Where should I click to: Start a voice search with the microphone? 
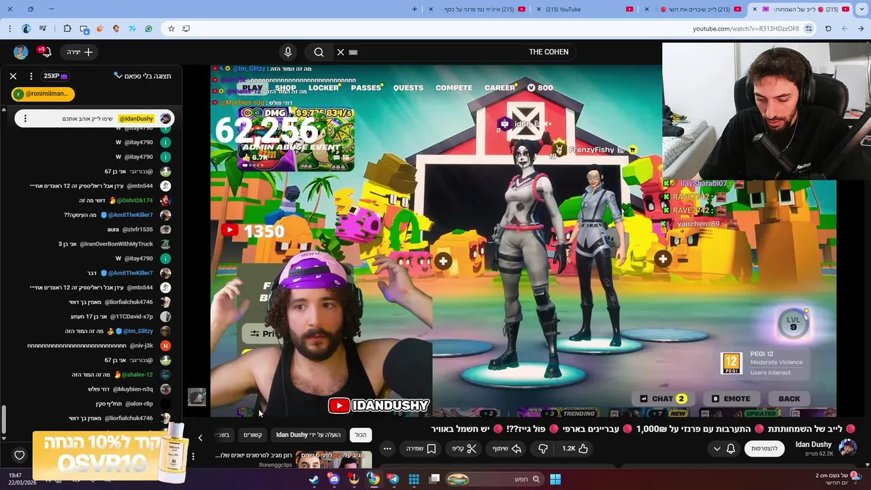click(x=288, y=52)
